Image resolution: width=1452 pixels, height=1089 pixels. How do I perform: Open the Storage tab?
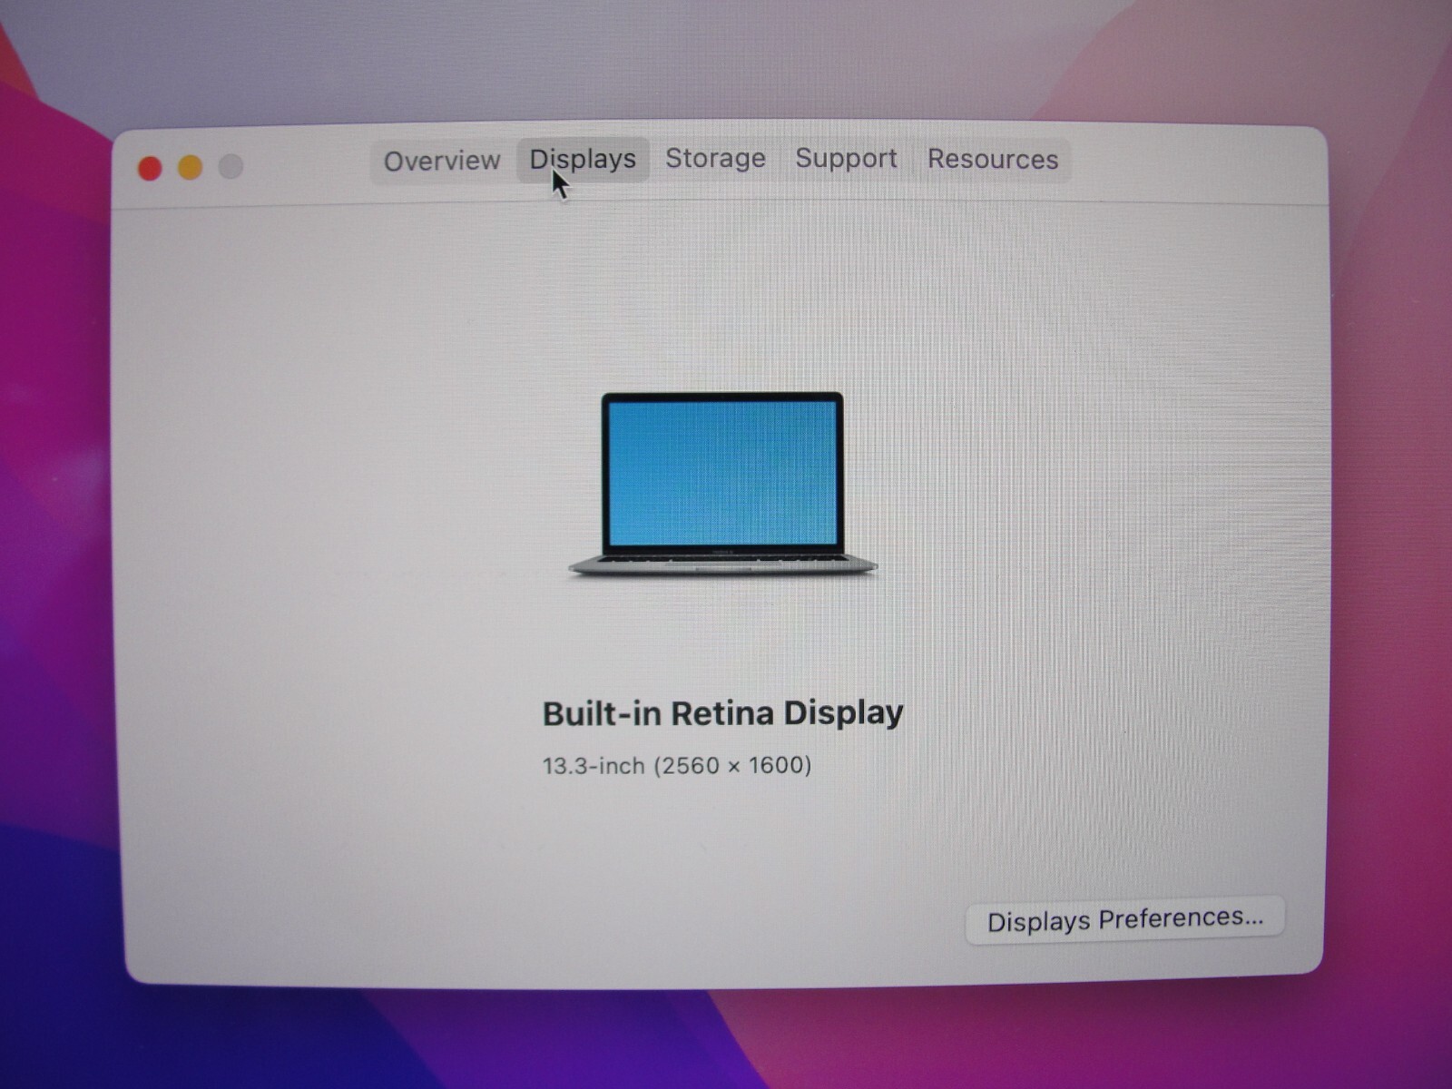[x=715, y=159]
